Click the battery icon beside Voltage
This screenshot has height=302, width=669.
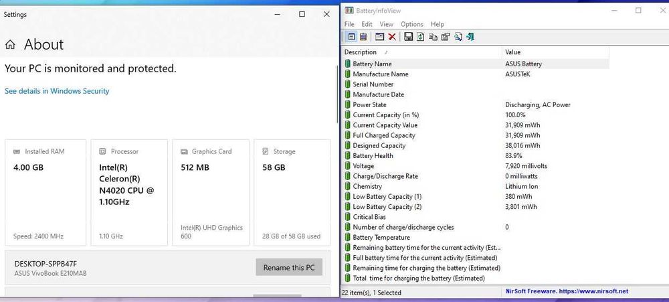pyautogui.click(x=347, y=166)
